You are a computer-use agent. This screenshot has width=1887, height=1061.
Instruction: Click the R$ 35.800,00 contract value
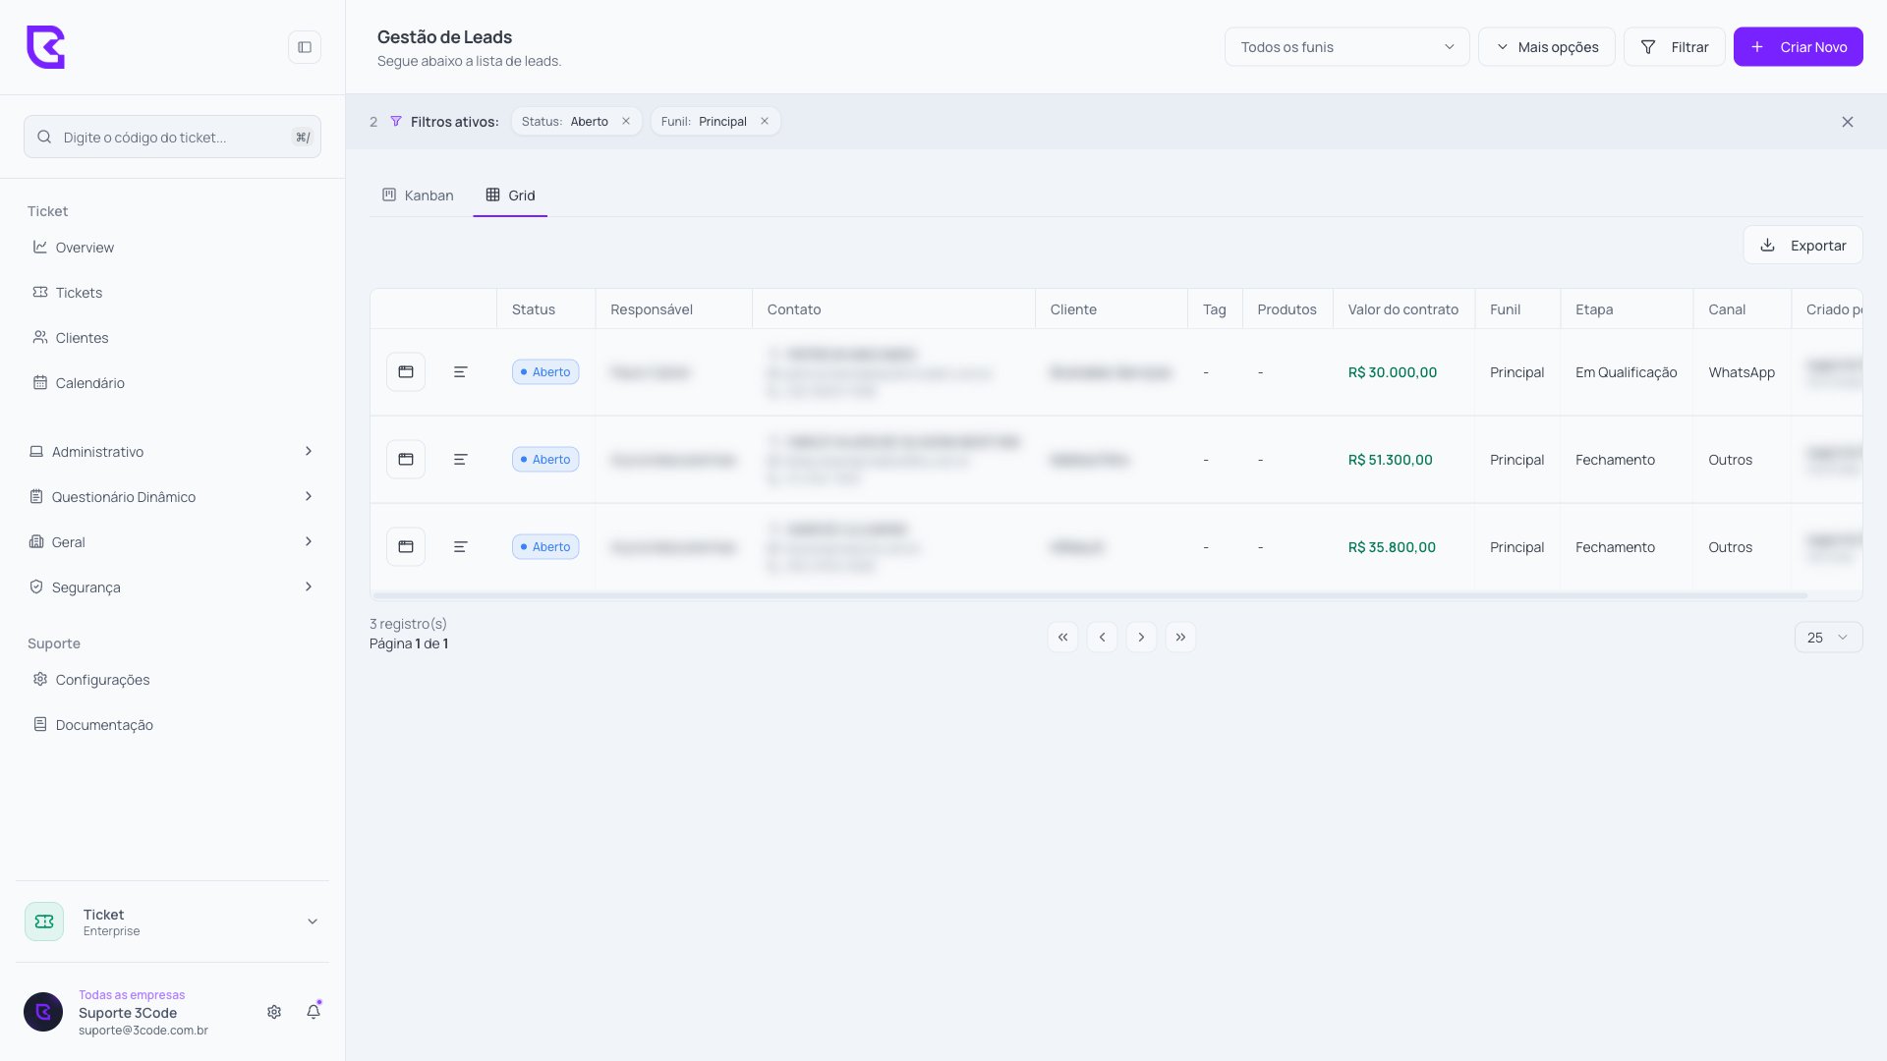pyautogui.click(x=1392, y=547)
